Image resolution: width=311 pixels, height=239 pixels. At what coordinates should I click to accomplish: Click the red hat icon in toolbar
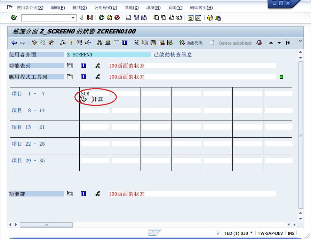point(259,43)
